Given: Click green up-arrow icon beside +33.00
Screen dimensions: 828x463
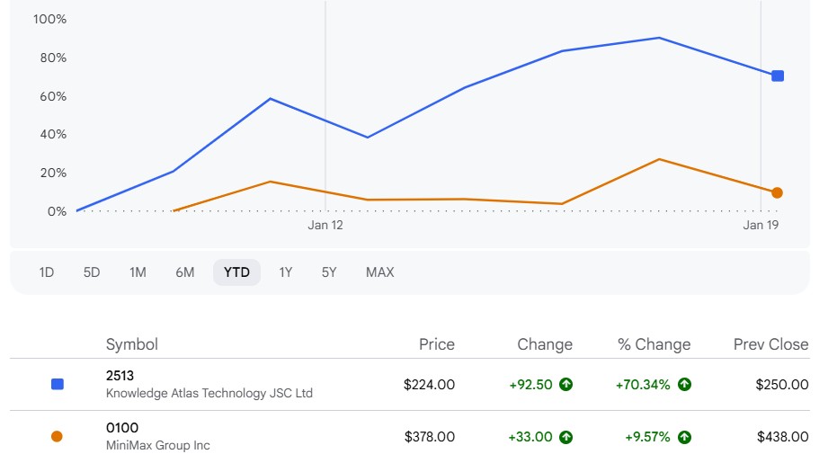Looking at the screenshot, I should [565, 437].
